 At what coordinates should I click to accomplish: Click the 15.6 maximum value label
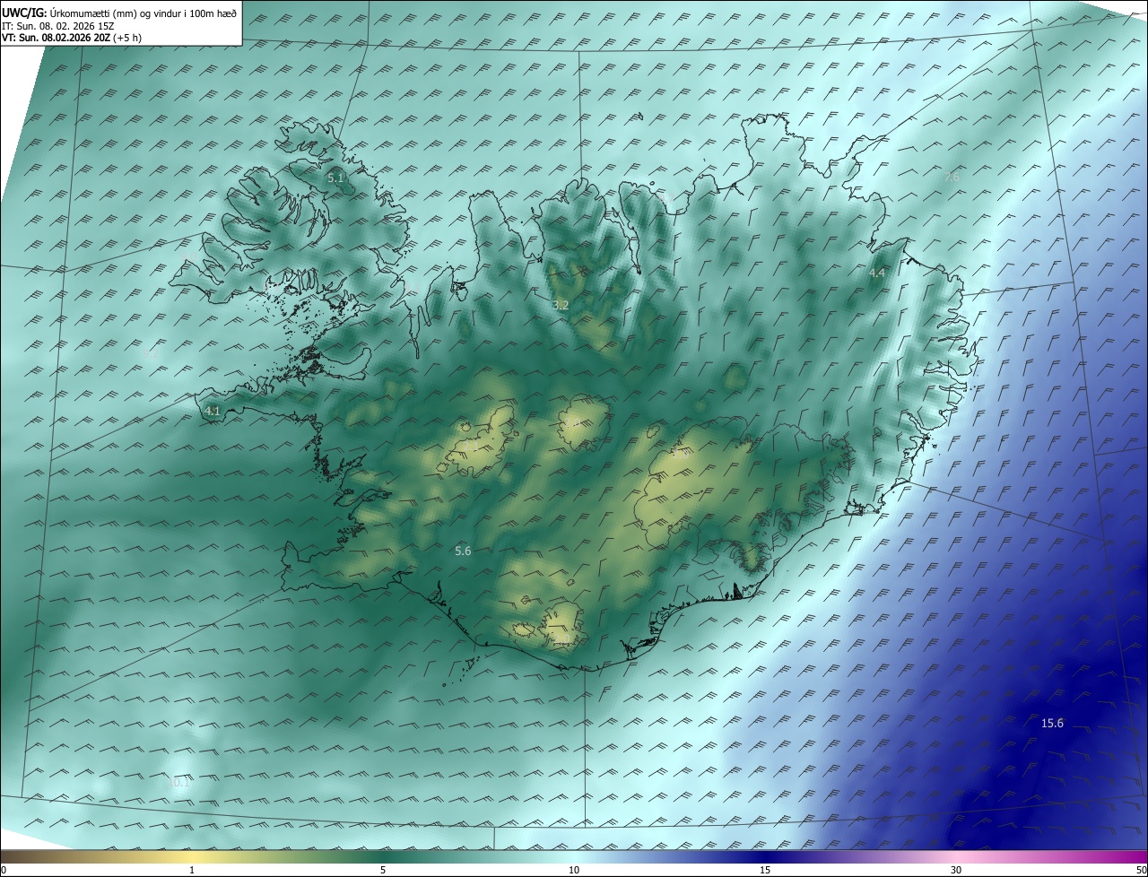(1052, 724)
